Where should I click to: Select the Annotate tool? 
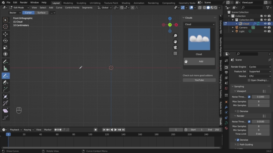(x=5, y=62)
